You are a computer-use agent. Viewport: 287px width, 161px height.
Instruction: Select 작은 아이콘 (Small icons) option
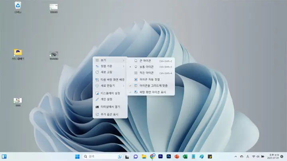pyautogui.click(x=151, y=73)
